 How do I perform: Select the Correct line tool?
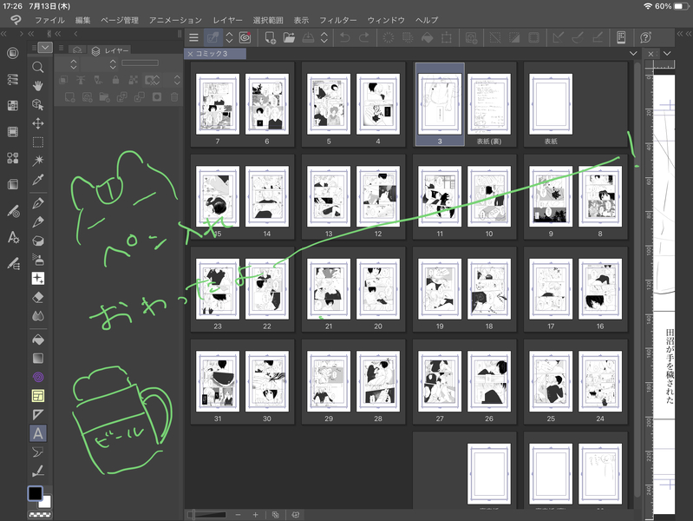[x=38, y=471]
